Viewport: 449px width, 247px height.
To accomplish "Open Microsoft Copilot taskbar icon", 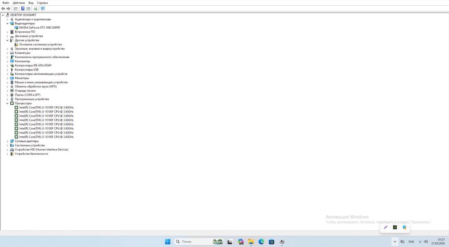I will tap(241, 242).
